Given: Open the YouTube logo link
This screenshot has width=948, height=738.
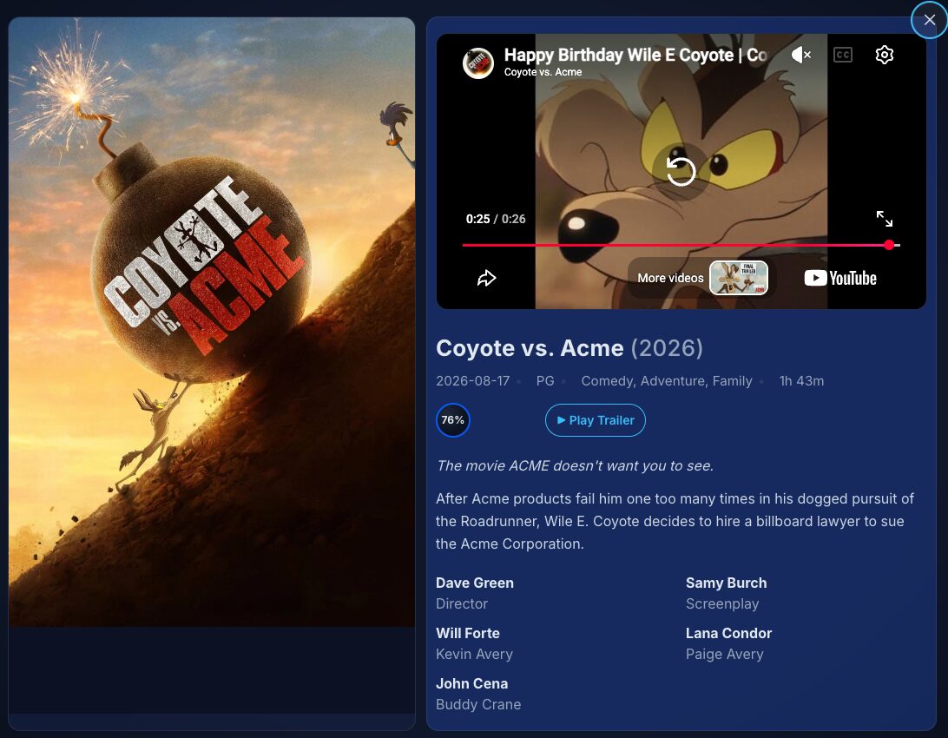Looking at the screenshot, I should pos(840,278).
